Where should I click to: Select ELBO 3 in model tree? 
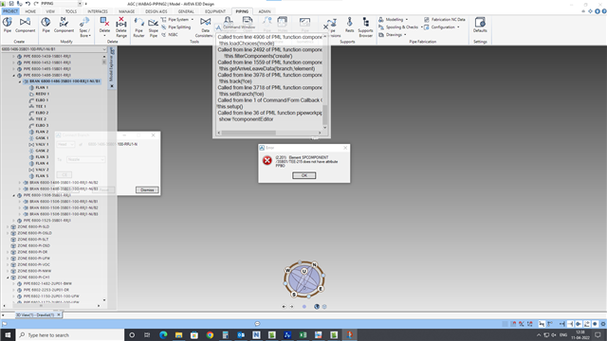coord(42,126)
